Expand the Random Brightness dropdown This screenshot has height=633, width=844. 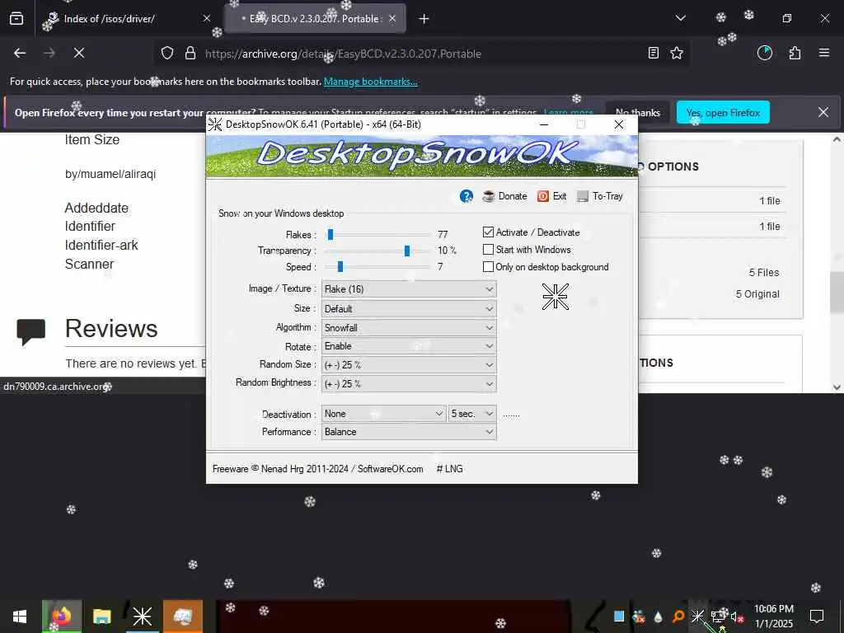pyautogui.click(x=409, y=384)
